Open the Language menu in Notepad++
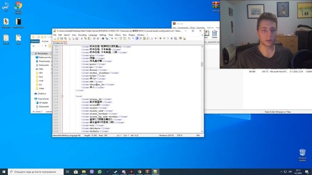The image size is (312, 175). [93, 35]
